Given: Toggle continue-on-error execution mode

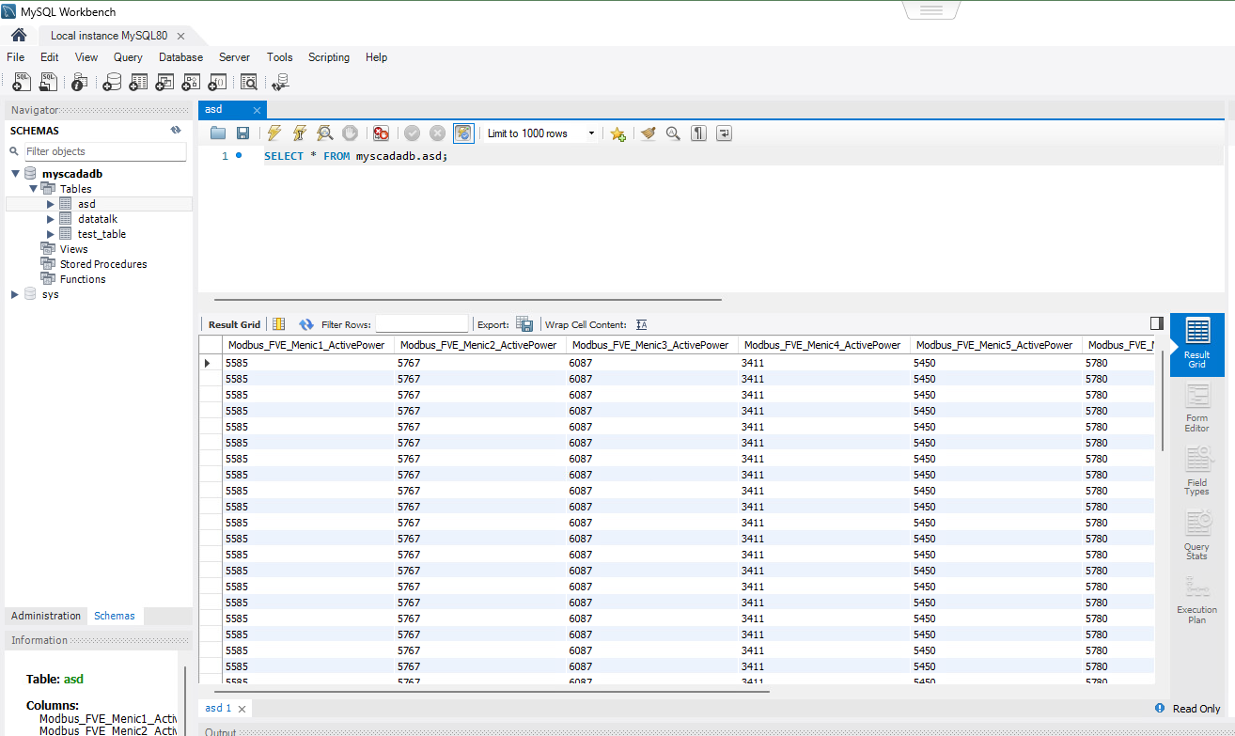Looking at the screenshot, I should pos(381,133).
